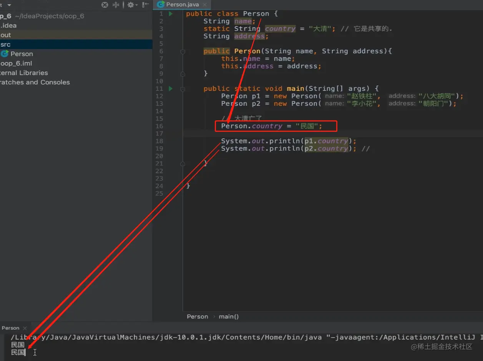Click the country field on line 3
The height and width of the screenshot is (361, 483).
[280, 29]
